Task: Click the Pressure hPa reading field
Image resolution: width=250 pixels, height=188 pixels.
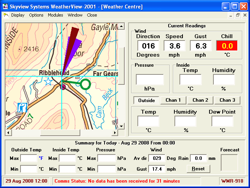Action: 150,79
